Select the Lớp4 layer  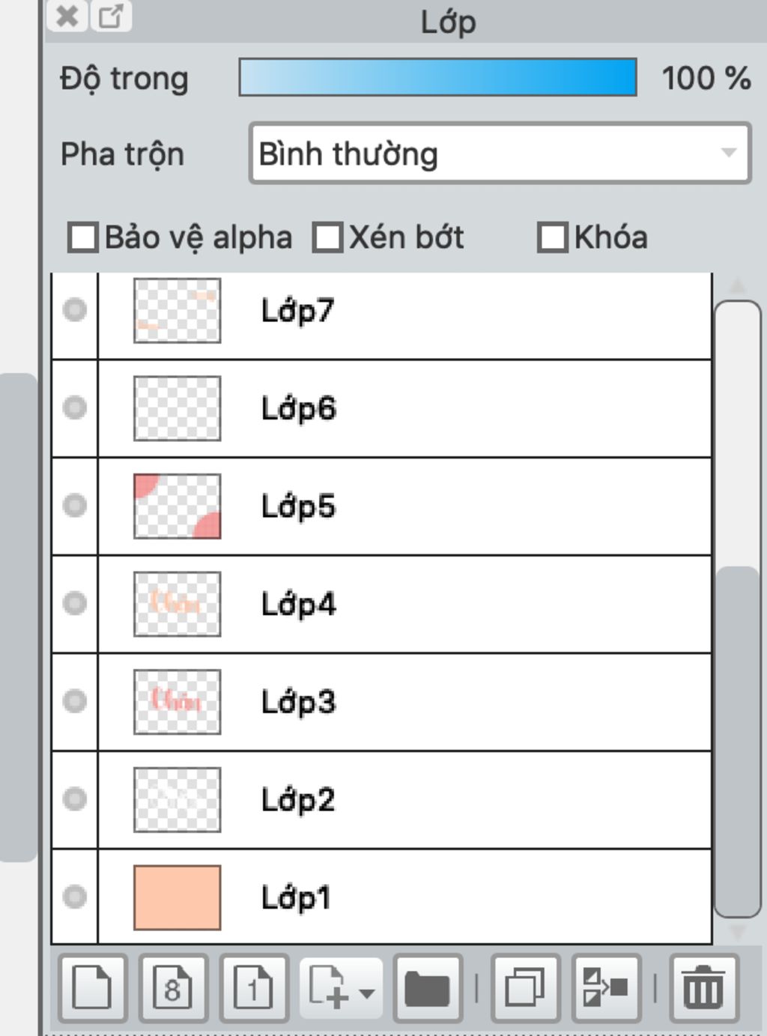404,604
